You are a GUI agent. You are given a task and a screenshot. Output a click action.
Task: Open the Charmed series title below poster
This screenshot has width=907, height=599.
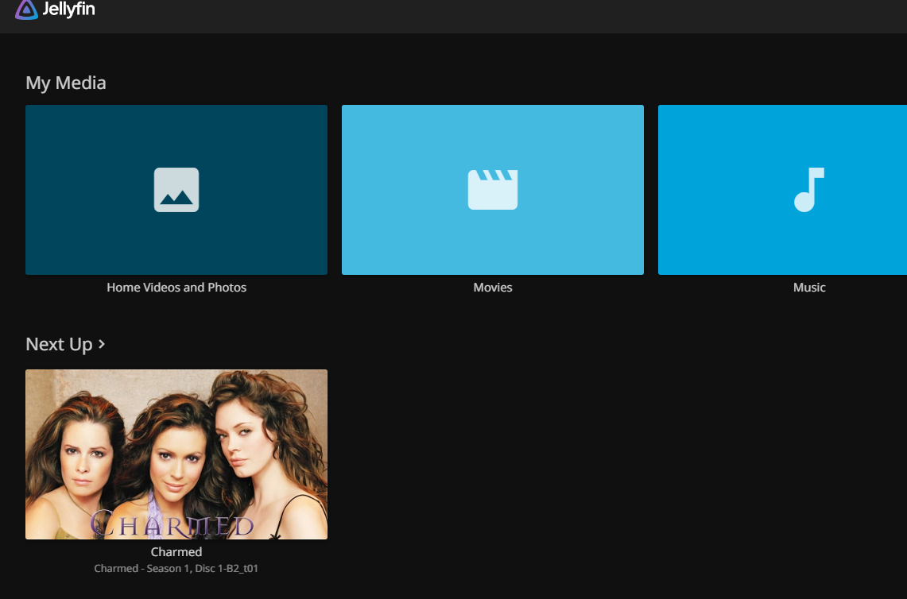pos(176,551)
